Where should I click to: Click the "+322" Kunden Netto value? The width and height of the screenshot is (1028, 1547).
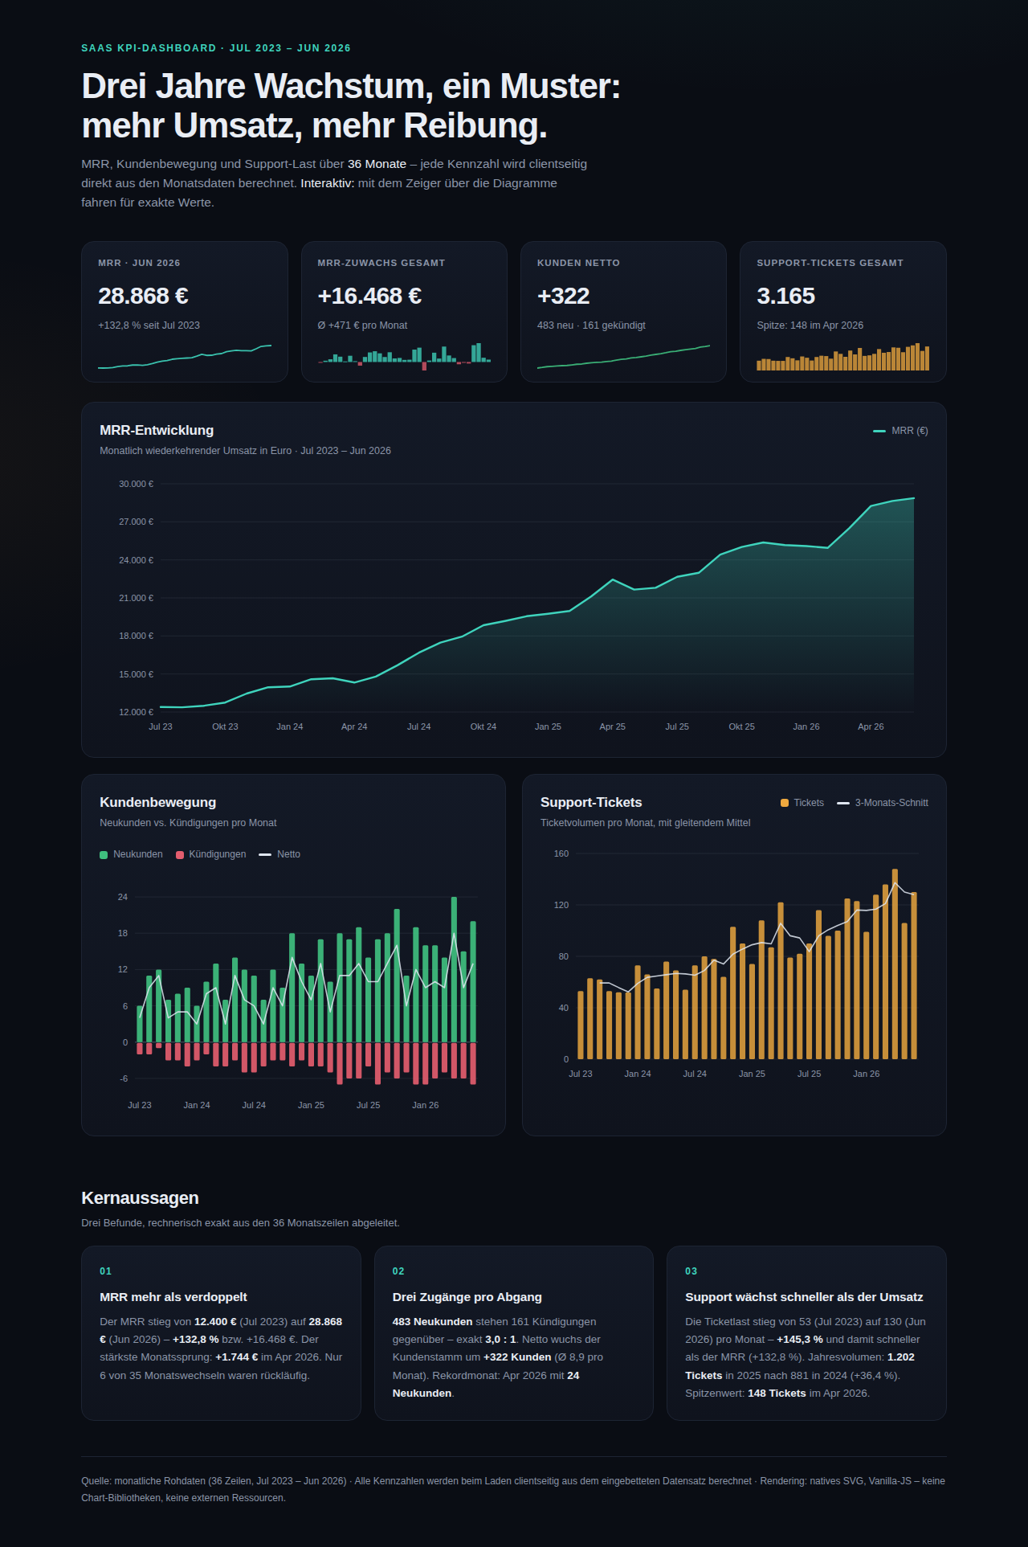click(564, 297)
